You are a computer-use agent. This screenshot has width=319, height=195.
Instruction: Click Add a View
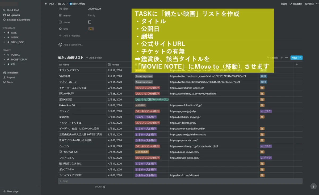(94, 58)
